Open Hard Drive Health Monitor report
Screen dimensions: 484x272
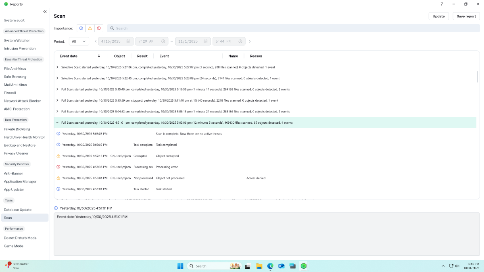(x=24, y=137)
